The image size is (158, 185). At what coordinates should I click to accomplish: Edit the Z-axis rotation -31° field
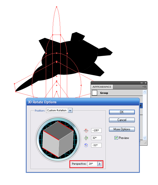click(96, 145)
